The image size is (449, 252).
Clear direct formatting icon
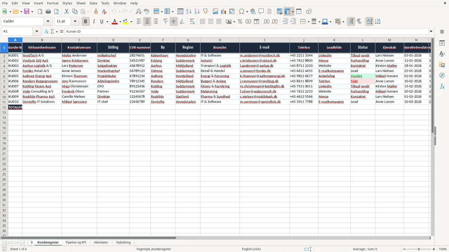click(x=104, y=12)
